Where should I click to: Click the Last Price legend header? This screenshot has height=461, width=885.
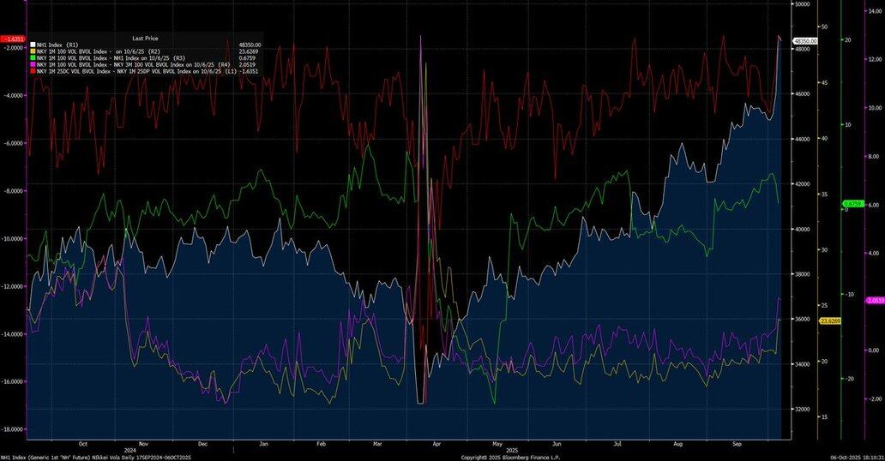tap(143, 38)
